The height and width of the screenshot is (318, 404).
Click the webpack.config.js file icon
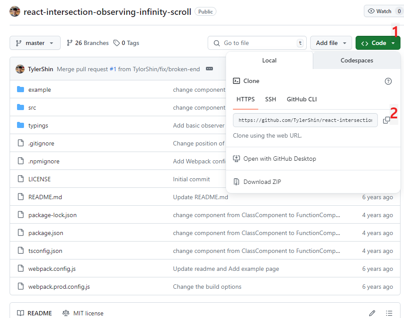pyautogui.click(x=21, y=269)
